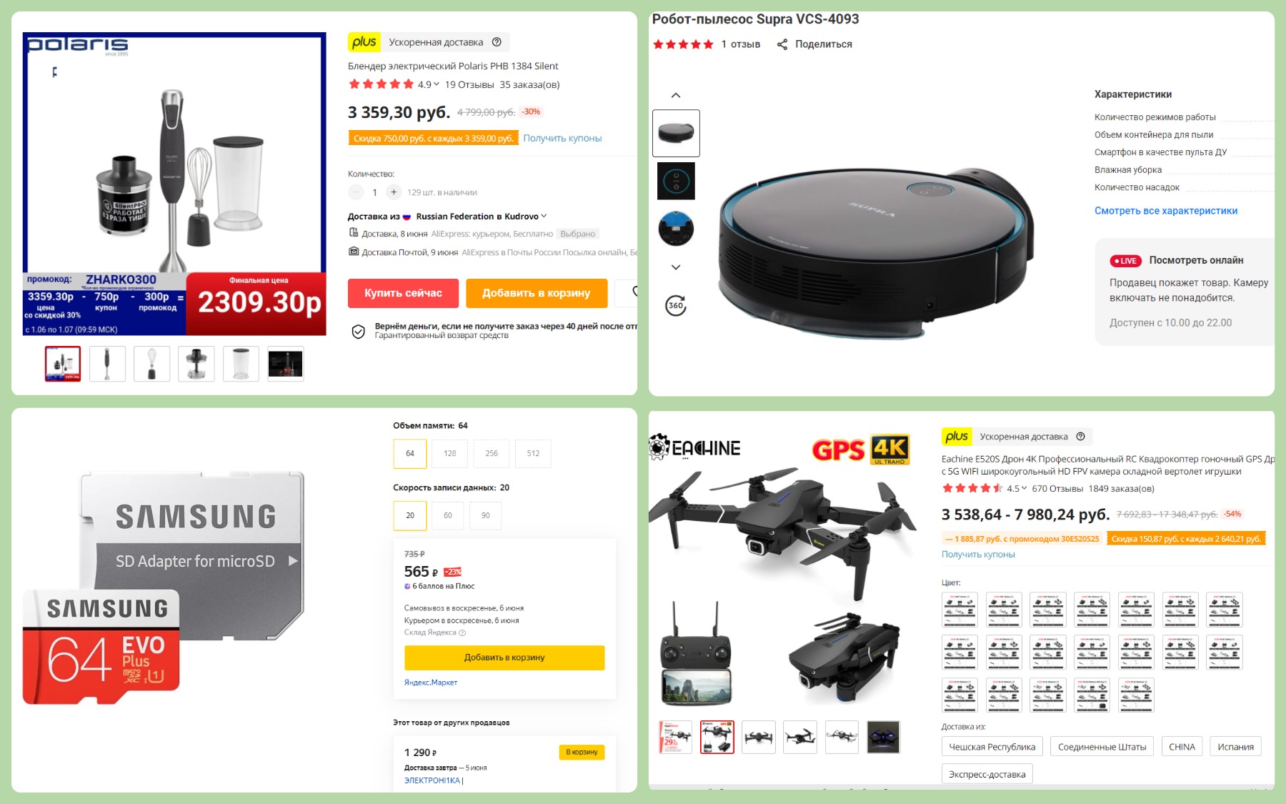1286x804 pixels.
Task: Move the vacuum thumbnail list down with chevron
Action: tap(676, 267)
